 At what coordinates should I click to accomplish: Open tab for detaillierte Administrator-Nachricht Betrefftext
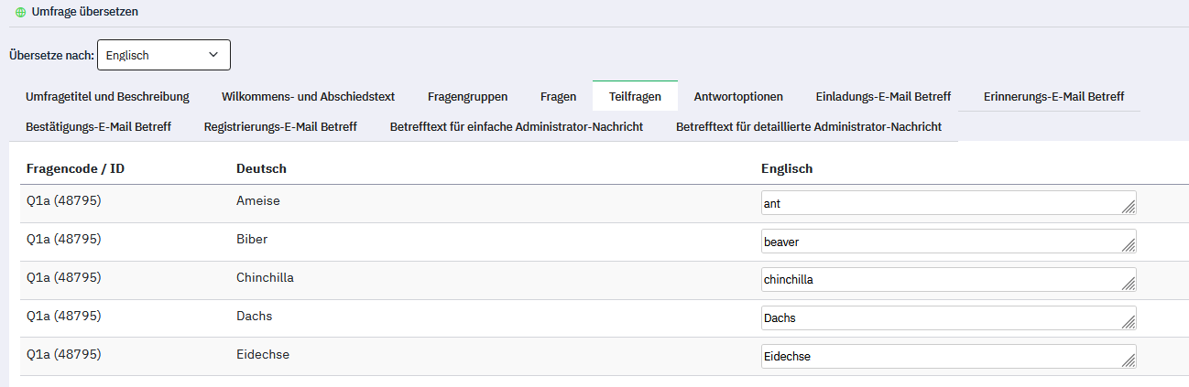click(x=808, y=126)
